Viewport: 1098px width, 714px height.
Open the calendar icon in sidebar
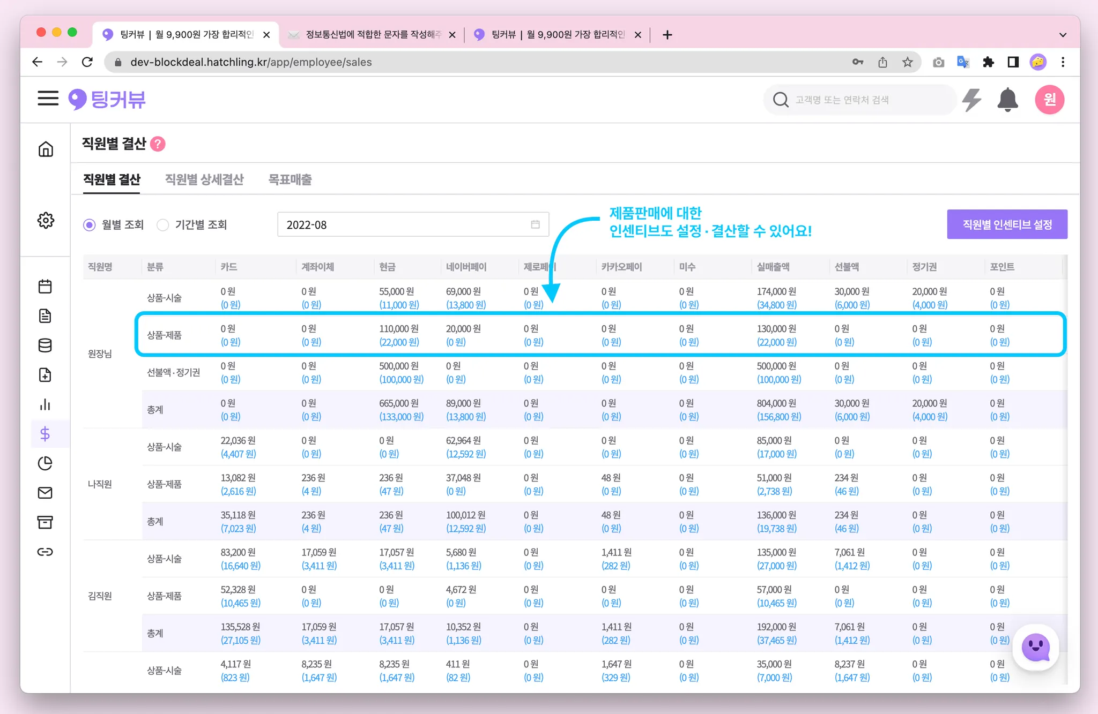[45, 287]
